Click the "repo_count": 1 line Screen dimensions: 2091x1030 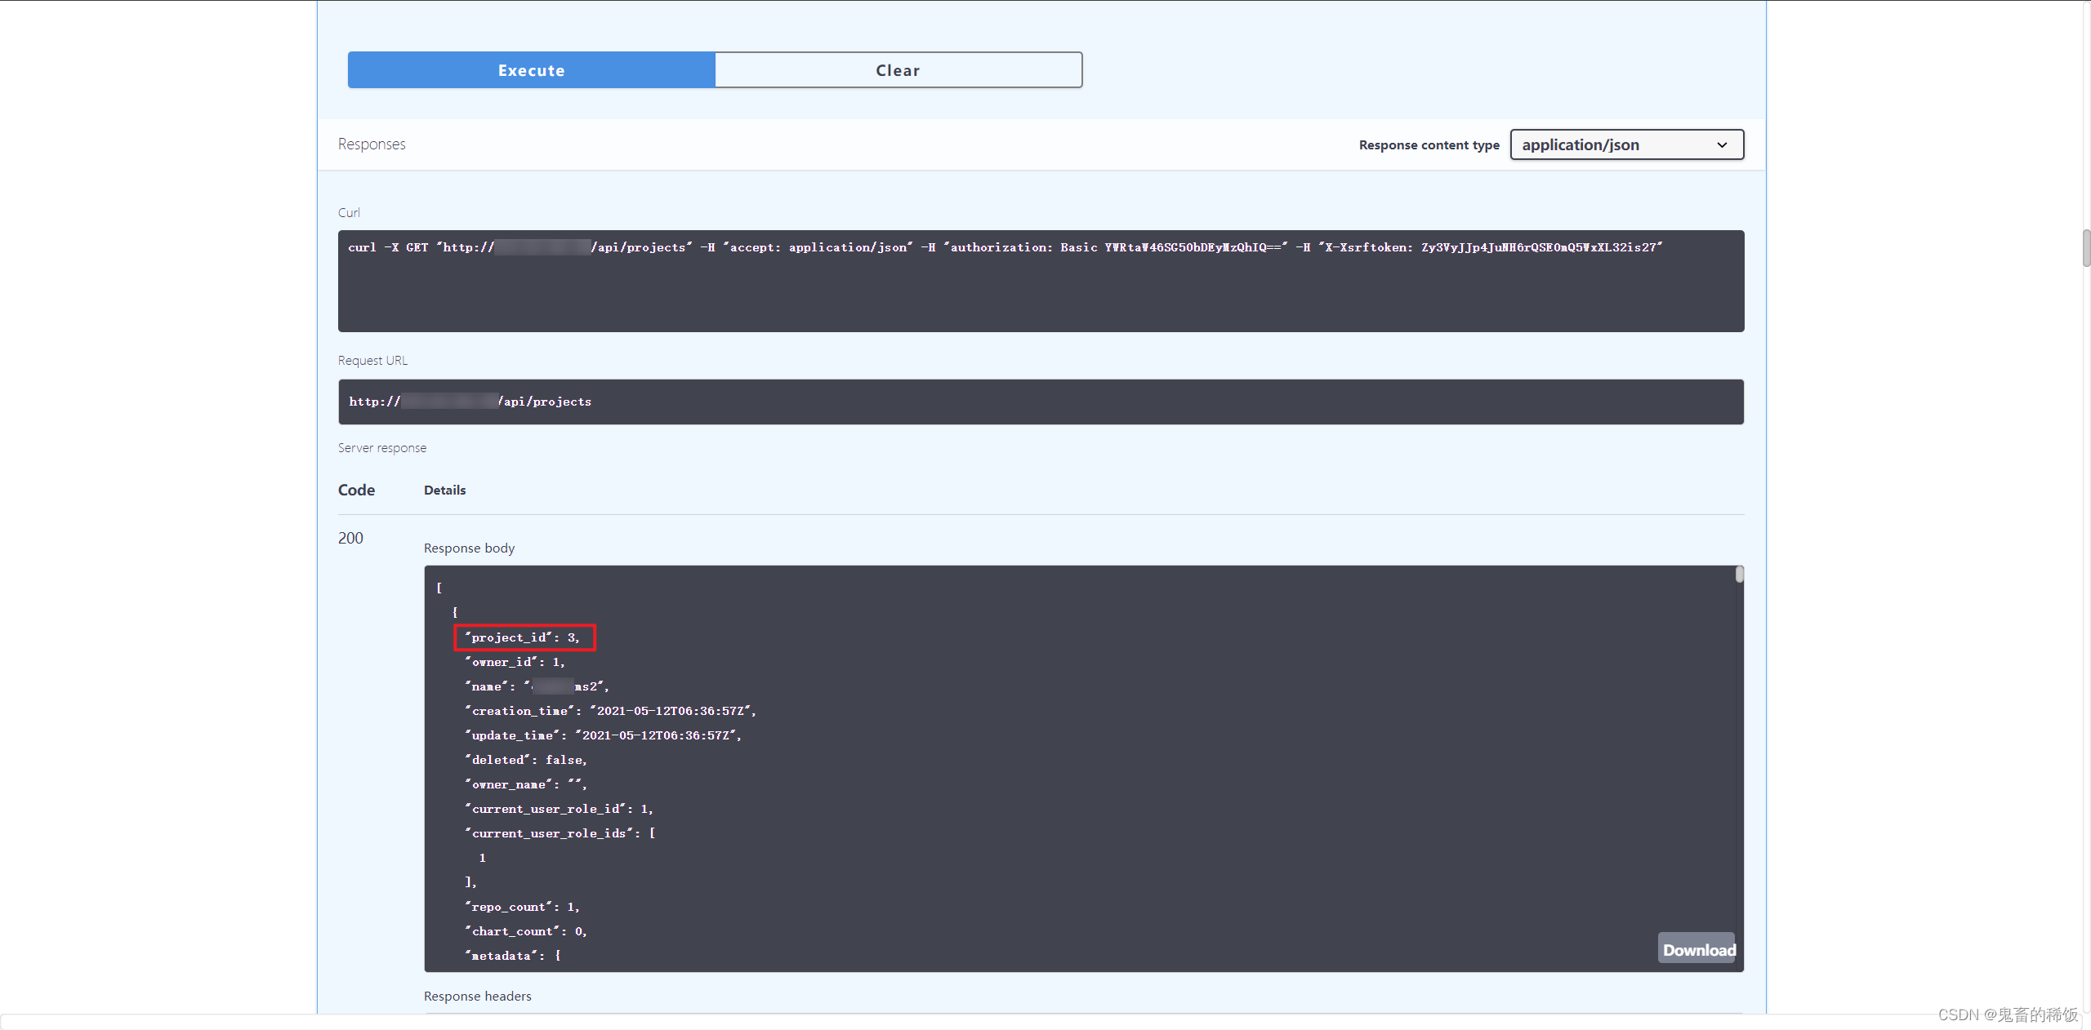[522, 907]
